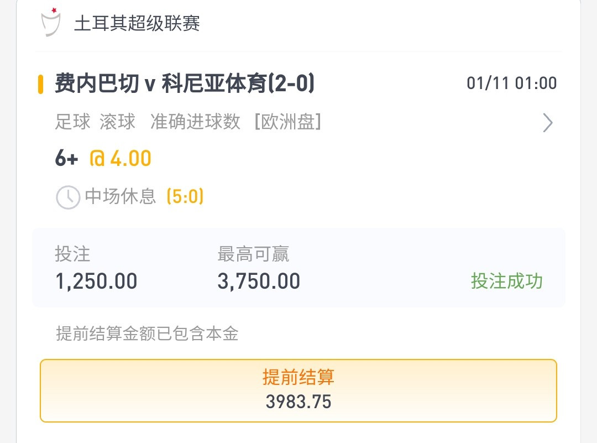This screenshot has width=597, height=443.
Task: Tap the 提前结算 early cash-out button
Action: 298,390
